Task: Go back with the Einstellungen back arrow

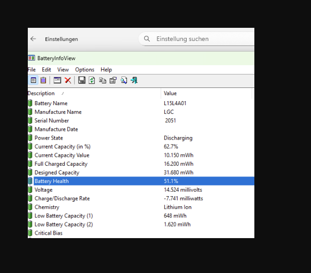Action: [x=33, y=39]
